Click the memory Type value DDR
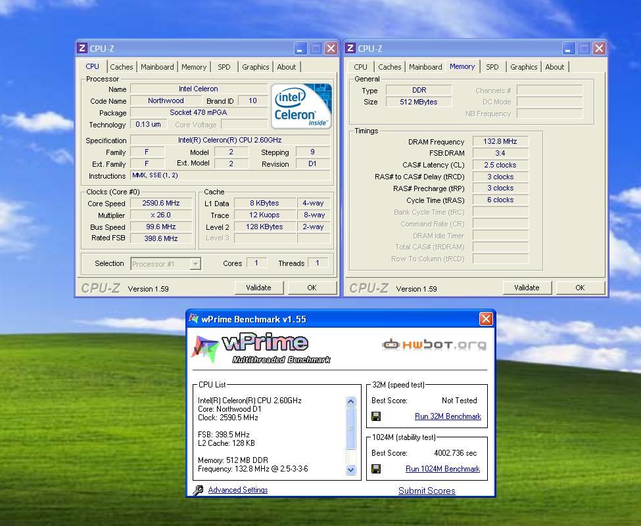Image resolution: width=641 pixels, height=526 pixels. (x=419, y=90)
